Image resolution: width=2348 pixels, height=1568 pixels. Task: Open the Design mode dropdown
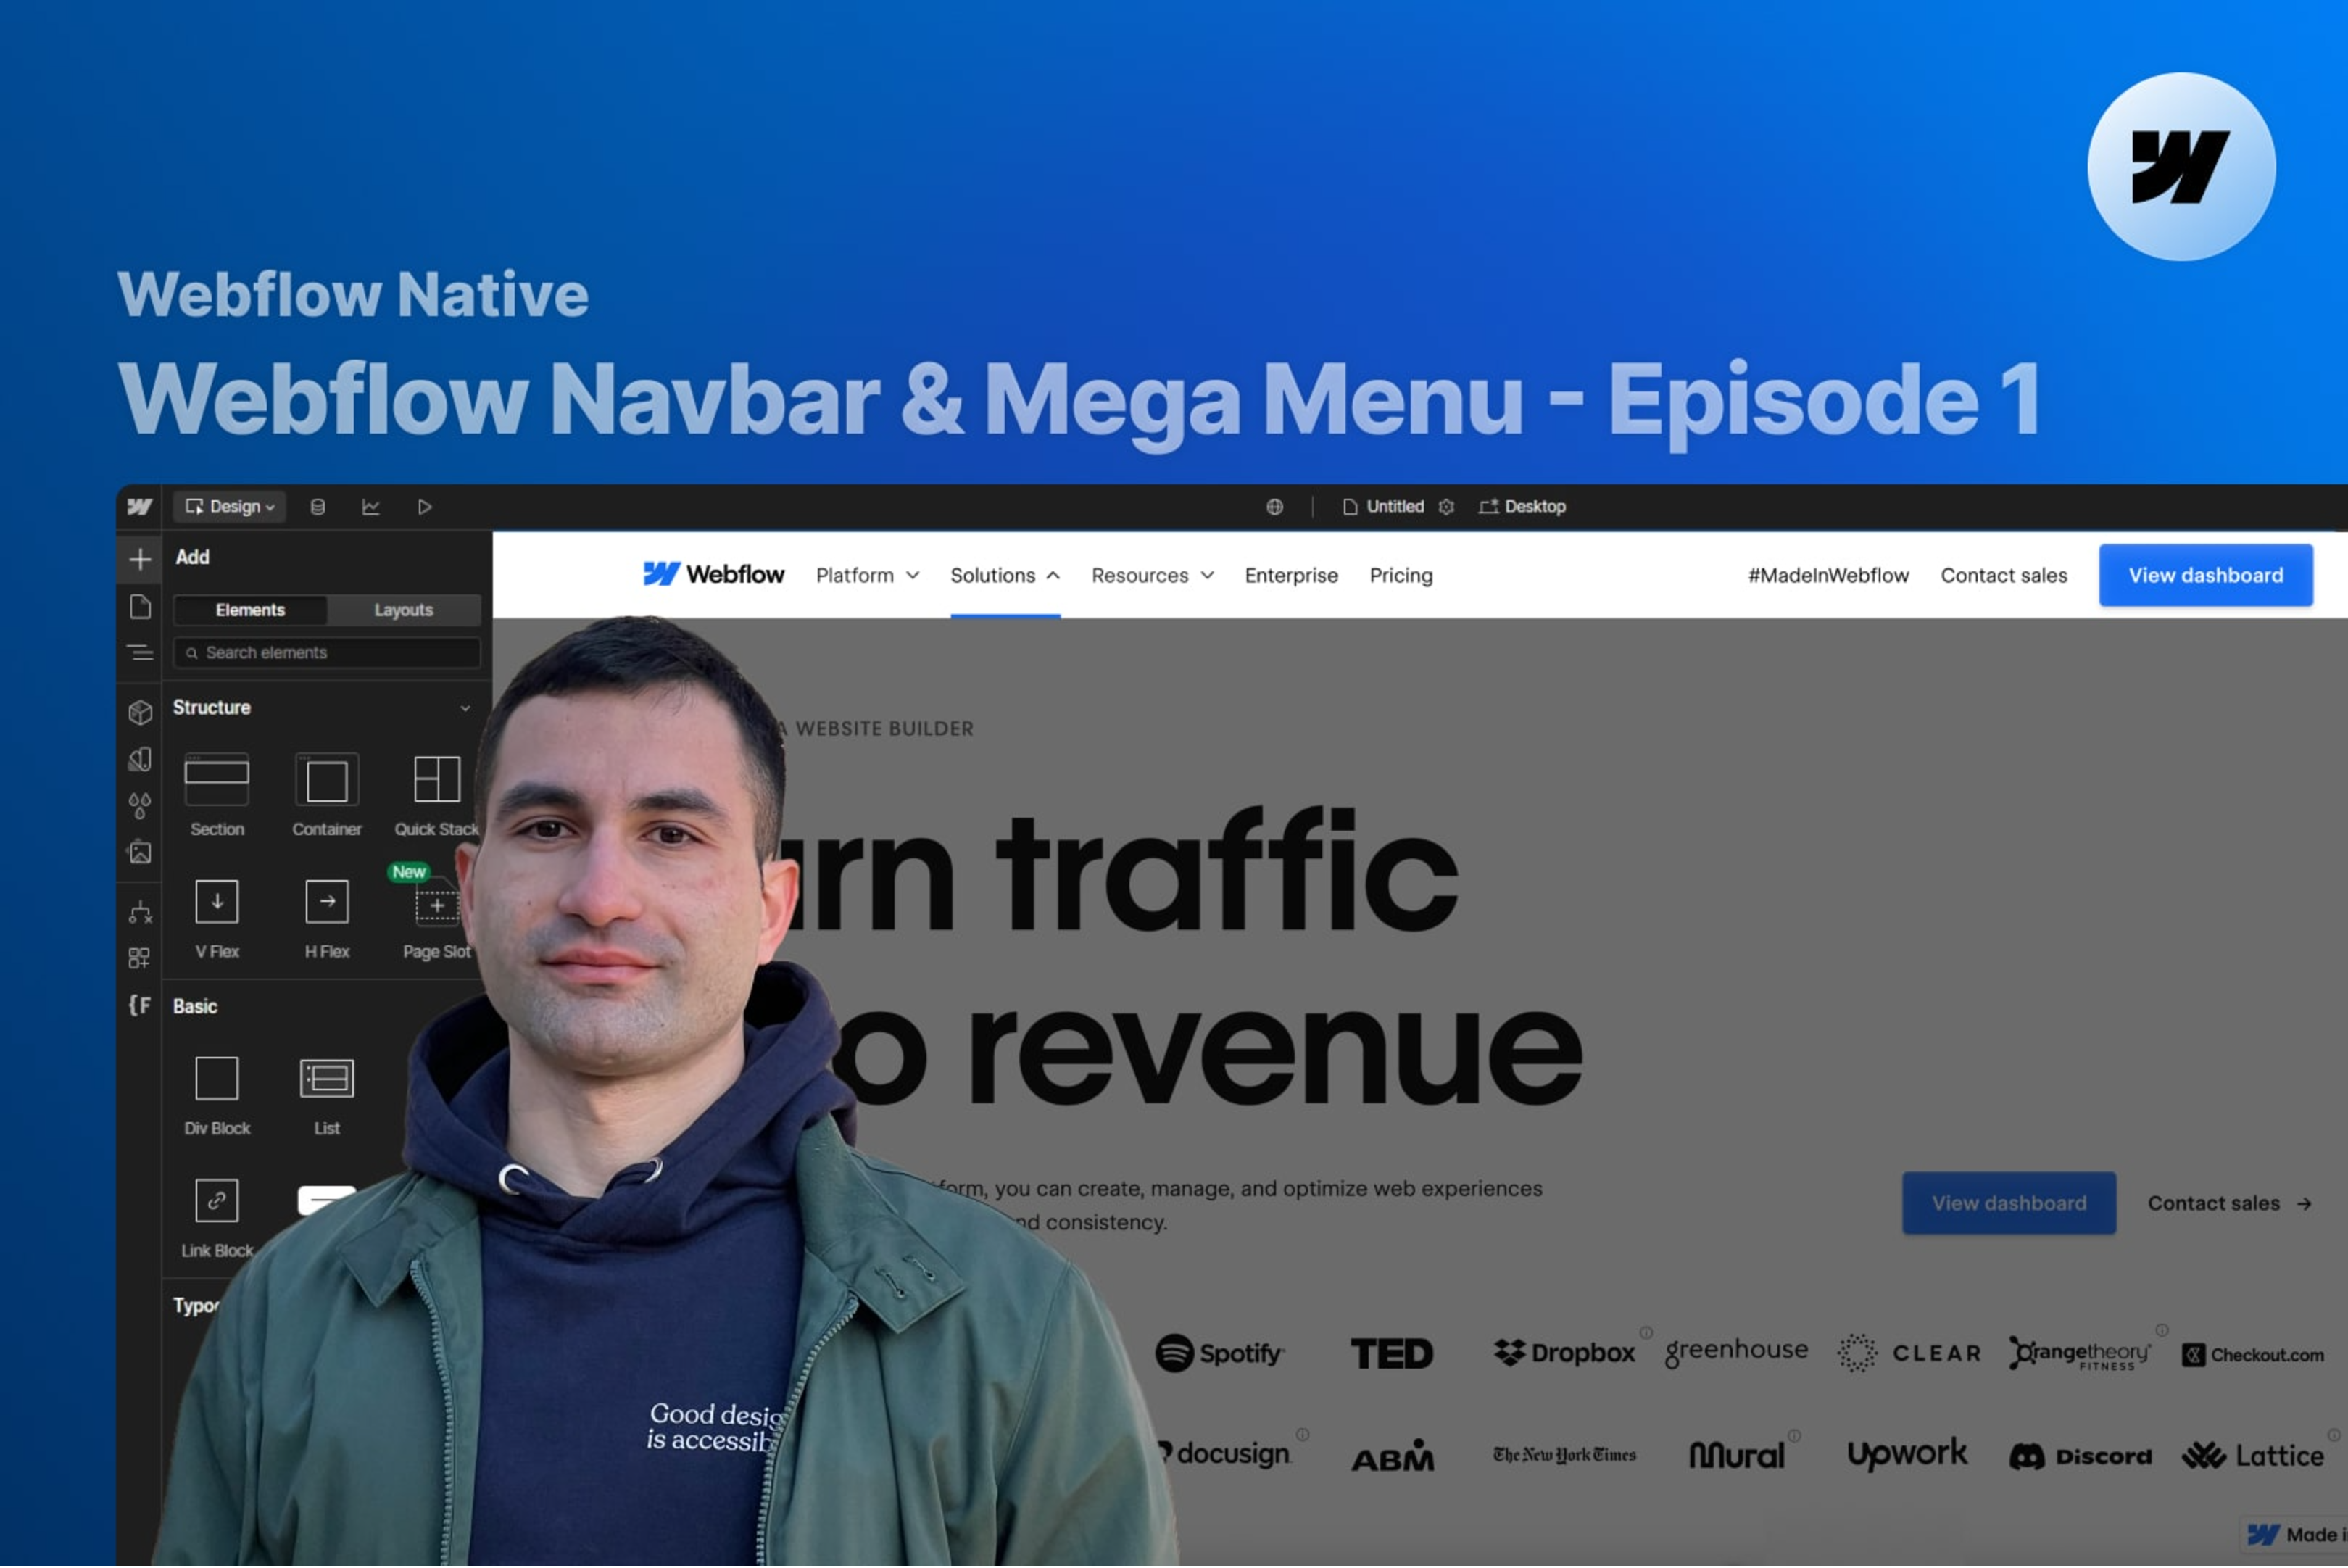pyautogui.click(x=230, y=507)
